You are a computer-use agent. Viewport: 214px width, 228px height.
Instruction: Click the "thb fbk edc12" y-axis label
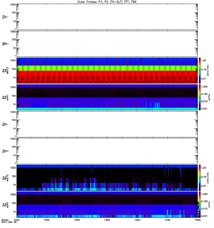coord(5,70)
